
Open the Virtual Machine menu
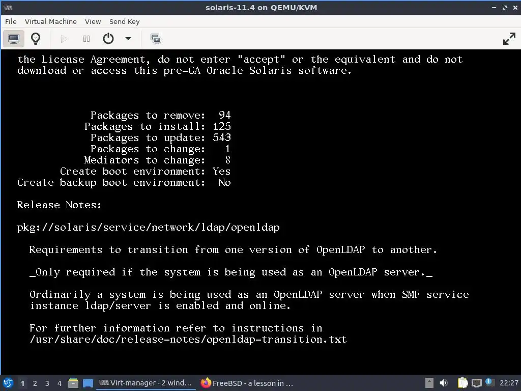(50, 21)
